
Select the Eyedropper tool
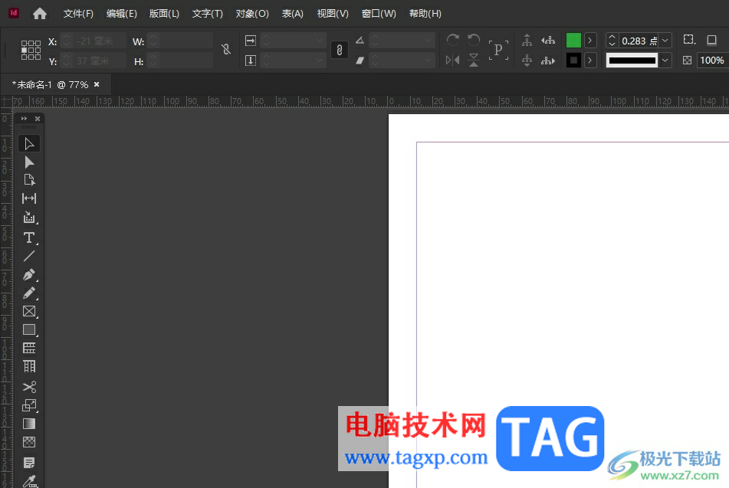coord(29,481)
